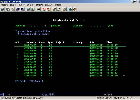Click the "5=Display entire entry" option text
Viewport: 140px width, 100px height.
(x=34, y=34)
